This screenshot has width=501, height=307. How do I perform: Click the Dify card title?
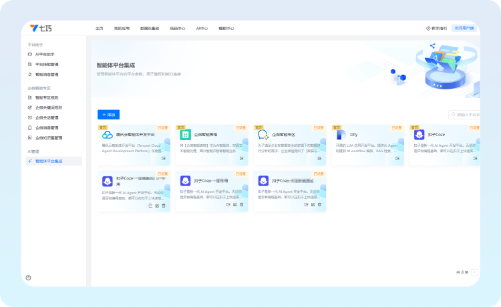[x=353, y=135]
